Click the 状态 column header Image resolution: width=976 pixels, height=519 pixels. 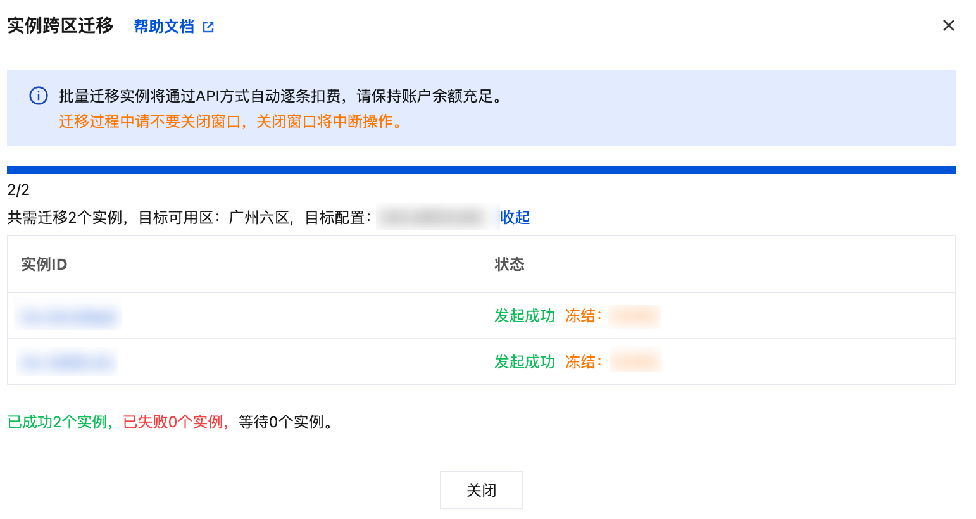[509, 265]
